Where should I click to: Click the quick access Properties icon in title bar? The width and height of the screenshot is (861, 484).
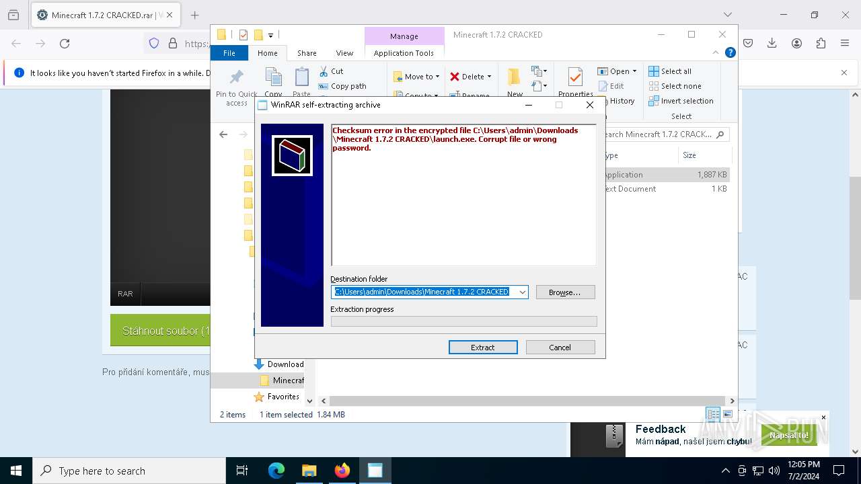[244, 35]
